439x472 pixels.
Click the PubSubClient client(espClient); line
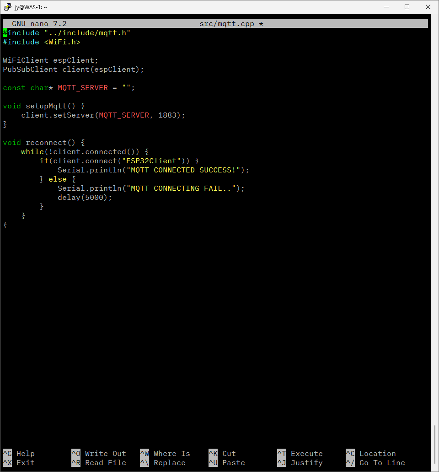[x=74, y=69]
